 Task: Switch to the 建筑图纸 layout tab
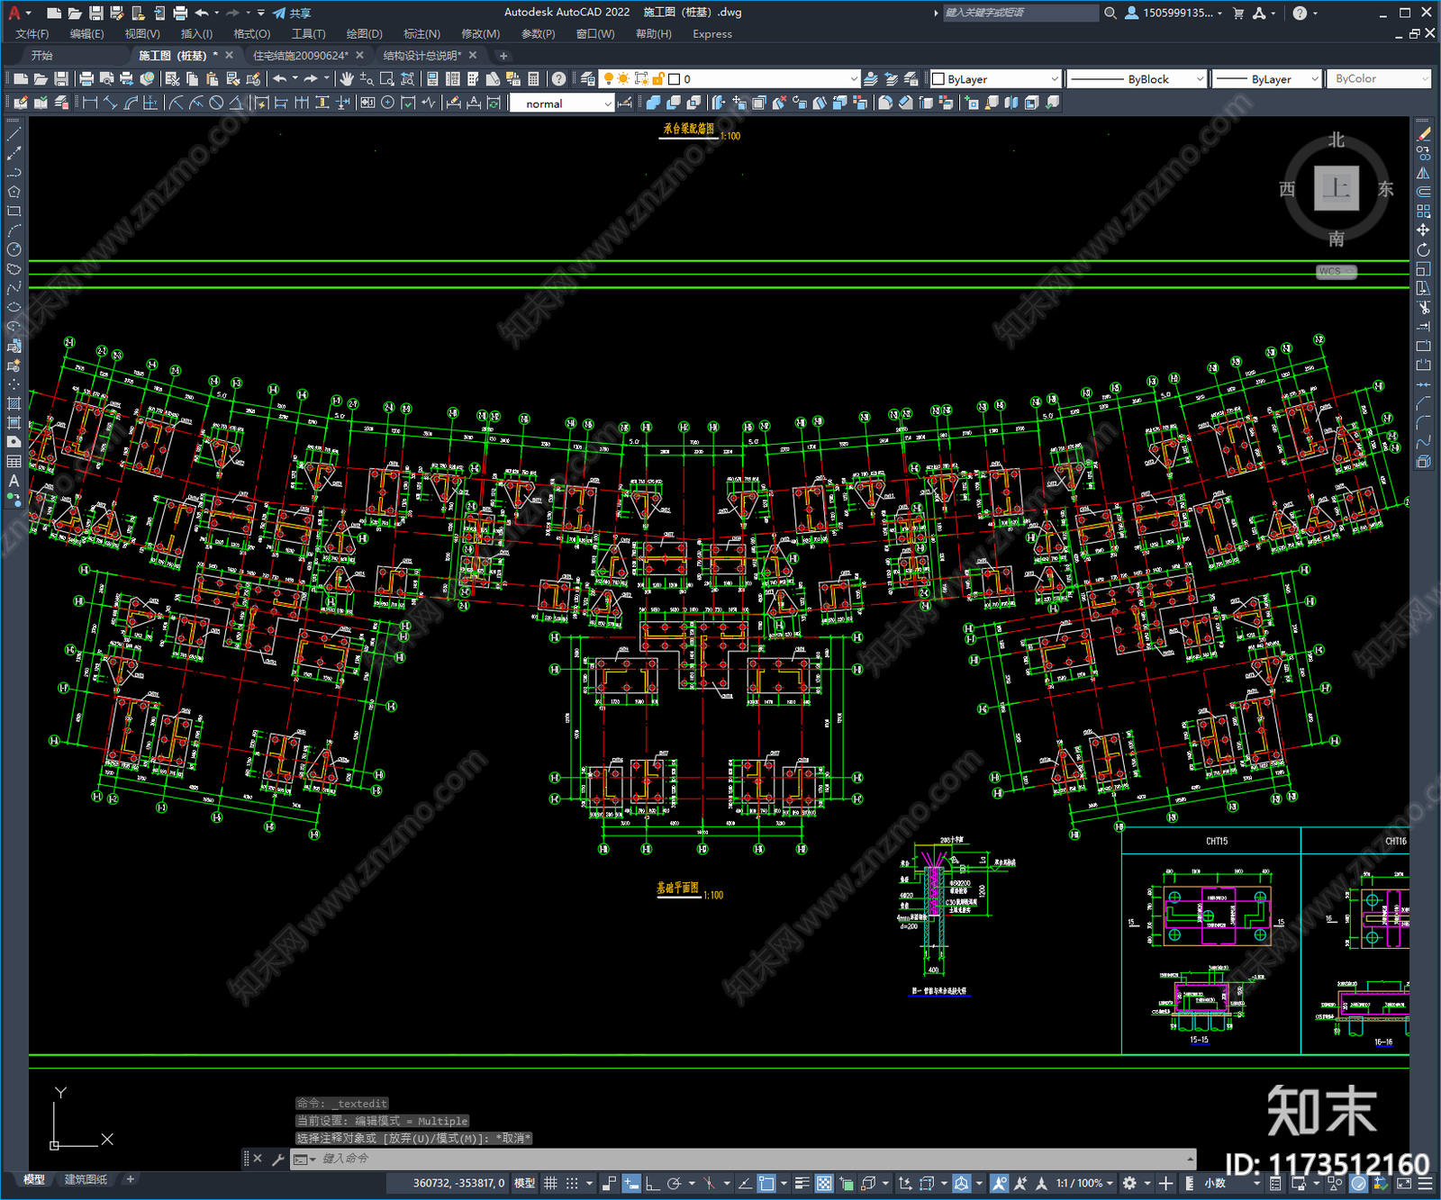click(86, 1179)
